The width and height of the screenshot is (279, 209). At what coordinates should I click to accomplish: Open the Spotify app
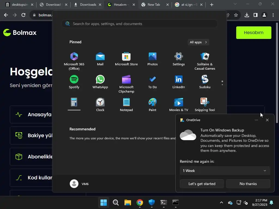pos(74,82)
